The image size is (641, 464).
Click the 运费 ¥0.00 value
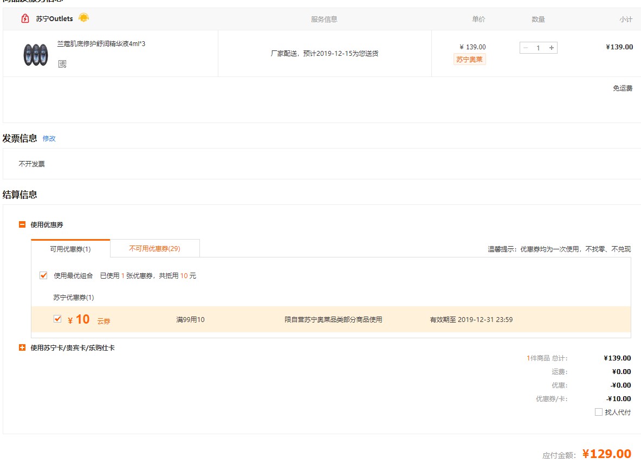tap(621, 372)
